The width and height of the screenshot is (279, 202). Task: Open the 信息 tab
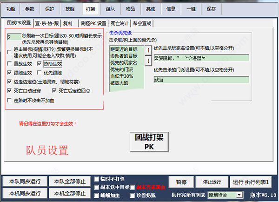[171, 9]
